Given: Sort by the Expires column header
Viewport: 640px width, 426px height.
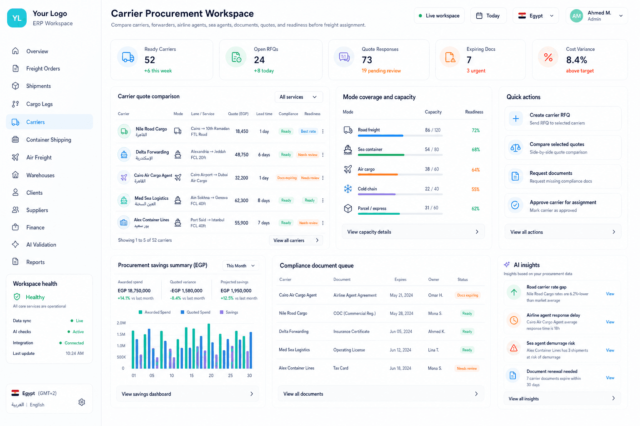Looking at the screenshot, I should tap(400, 280).
